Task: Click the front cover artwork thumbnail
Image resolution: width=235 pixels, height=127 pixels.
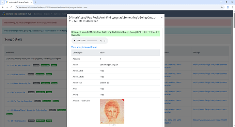Action: (x=112, y=111)
